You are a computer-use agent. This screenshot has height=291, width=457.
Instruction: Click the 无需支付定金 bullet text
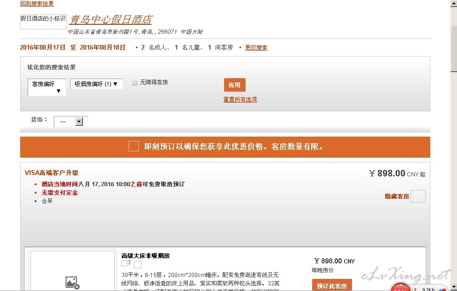(60, 193)
